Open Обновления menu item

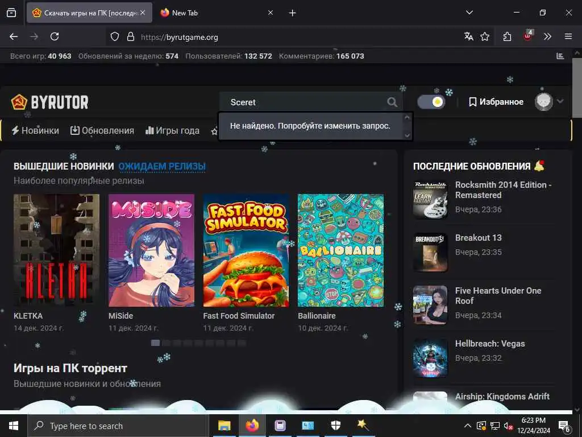102,130
